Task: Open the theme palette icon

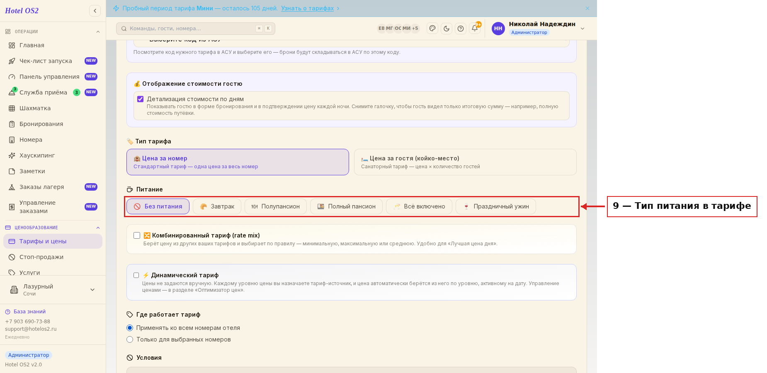Action: pos(432,29)
